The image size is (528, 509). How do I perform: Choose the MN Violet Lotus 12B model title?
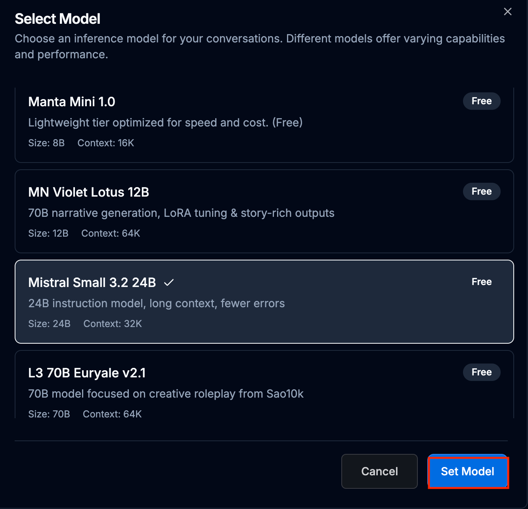[89, 192]
